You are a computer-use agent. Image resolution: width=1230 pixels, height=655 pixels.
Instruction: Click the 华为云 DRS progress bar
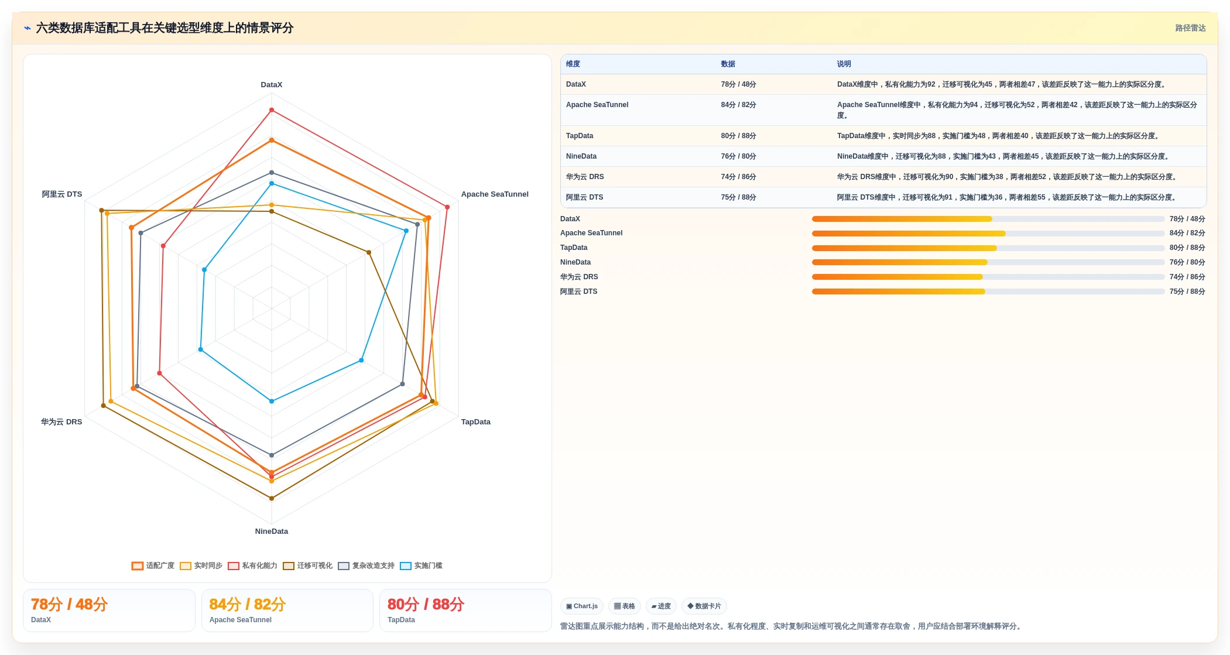click(988, 277)
